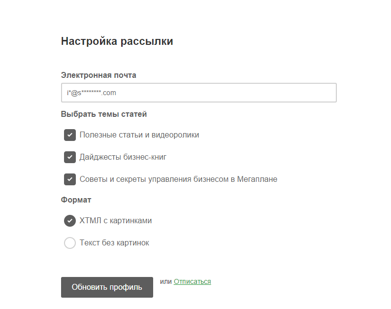Toggle the Дайджесты бизнес-книг checkbox box

[70, 157]
